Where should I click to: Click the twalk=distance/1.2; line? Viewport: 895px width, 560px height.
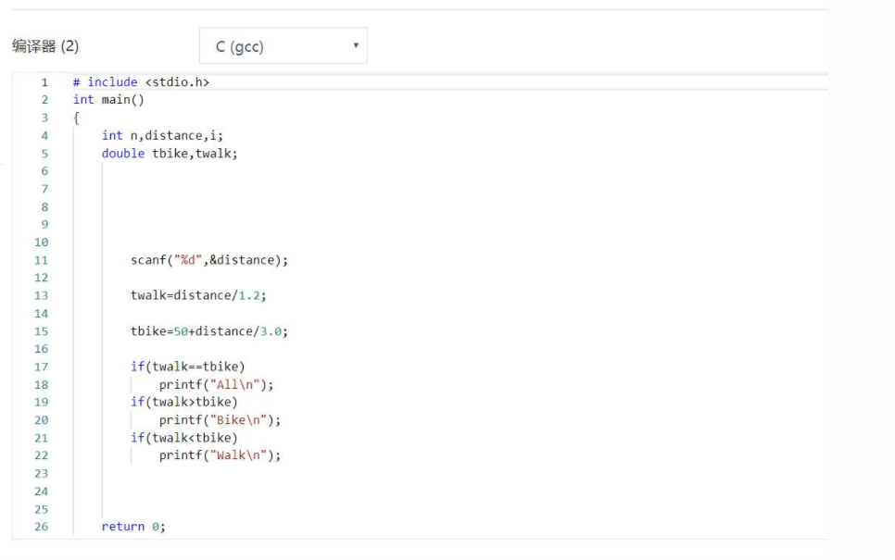point(198,296)
